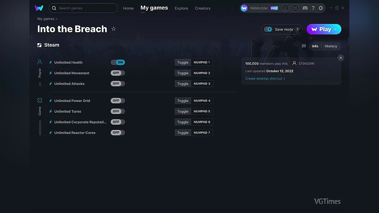
Task: Click the STiNGERR author name
Action: click(306, 63)
